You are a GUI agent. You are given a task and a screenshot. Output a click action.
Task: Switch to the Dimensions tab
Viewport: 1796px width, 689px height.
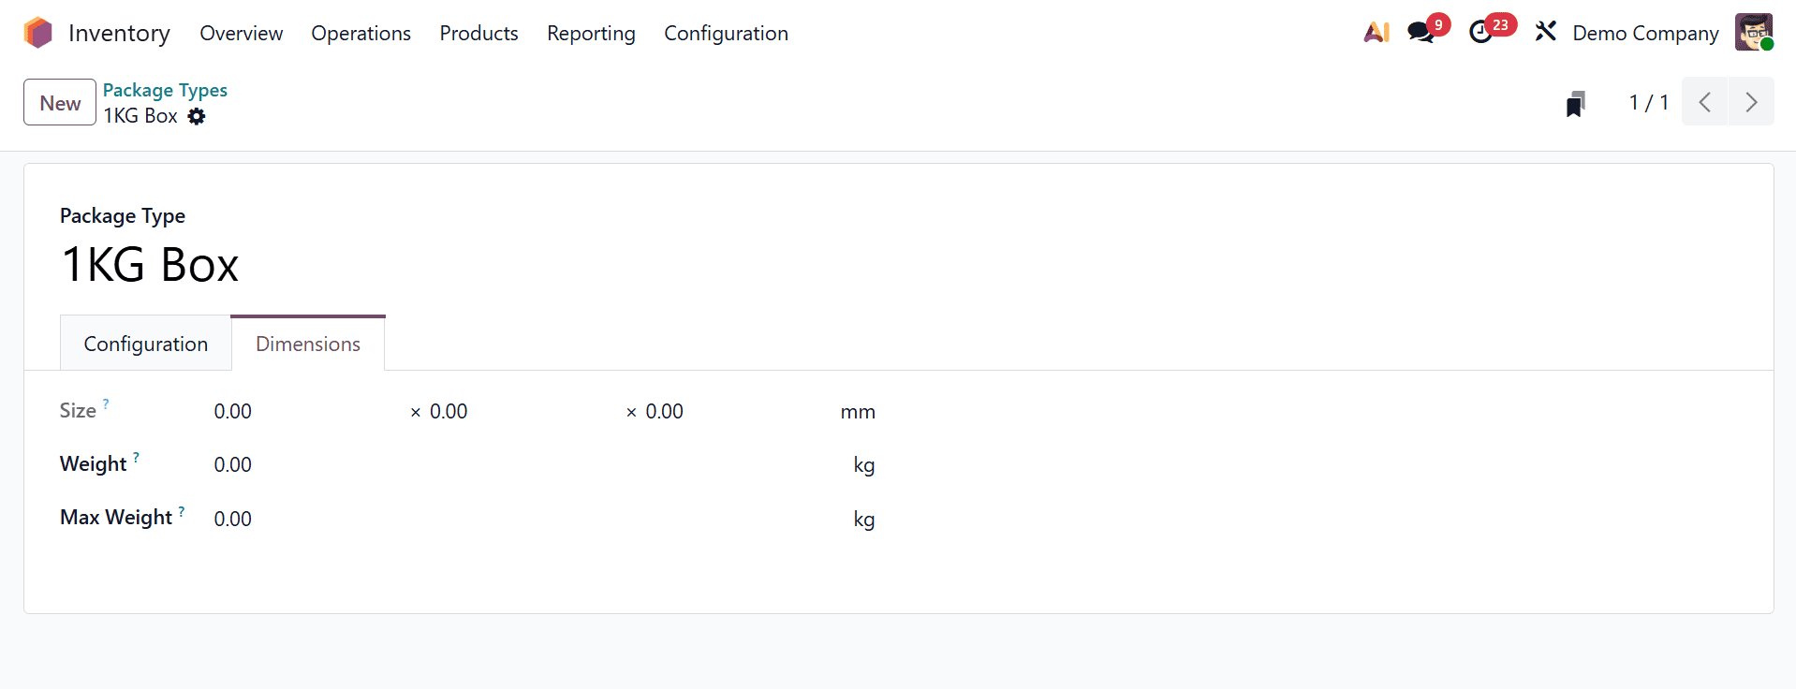[x=307, y=344]
